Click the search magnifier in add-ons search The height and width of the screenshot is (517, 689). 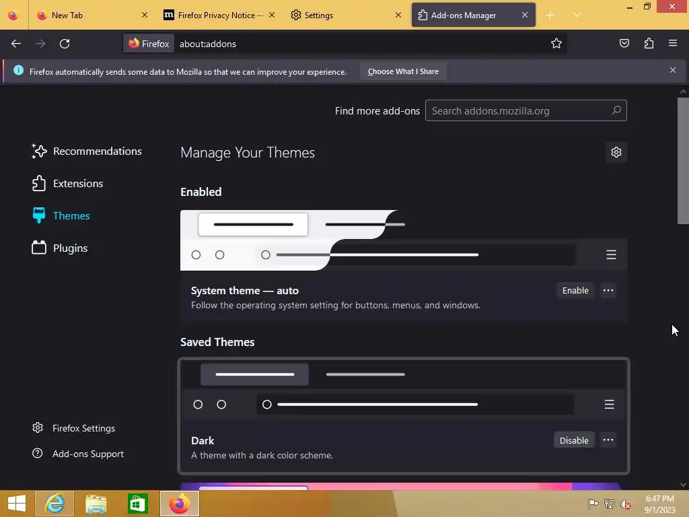[x=616, y=110]
